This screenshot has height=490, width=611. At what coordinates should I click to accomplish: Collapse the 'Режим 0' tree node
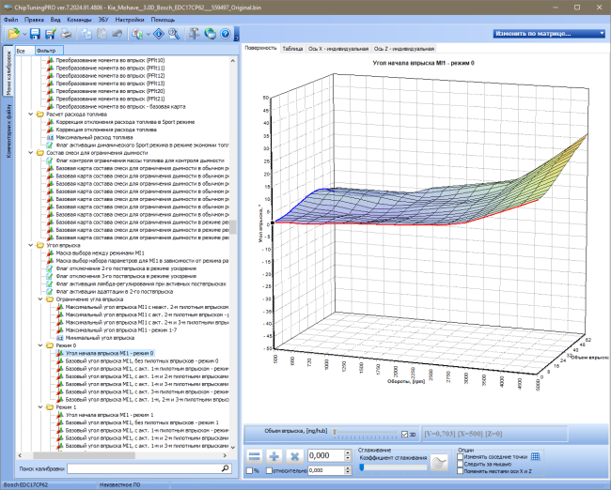(40, 345)
